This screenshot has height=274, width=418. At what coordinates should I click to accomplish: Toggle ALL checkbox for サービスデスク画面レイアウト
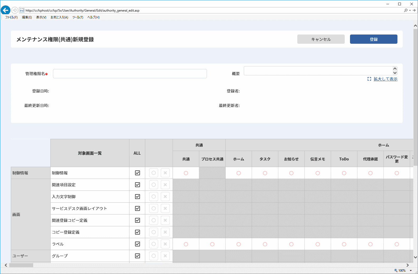pos(137,208)
